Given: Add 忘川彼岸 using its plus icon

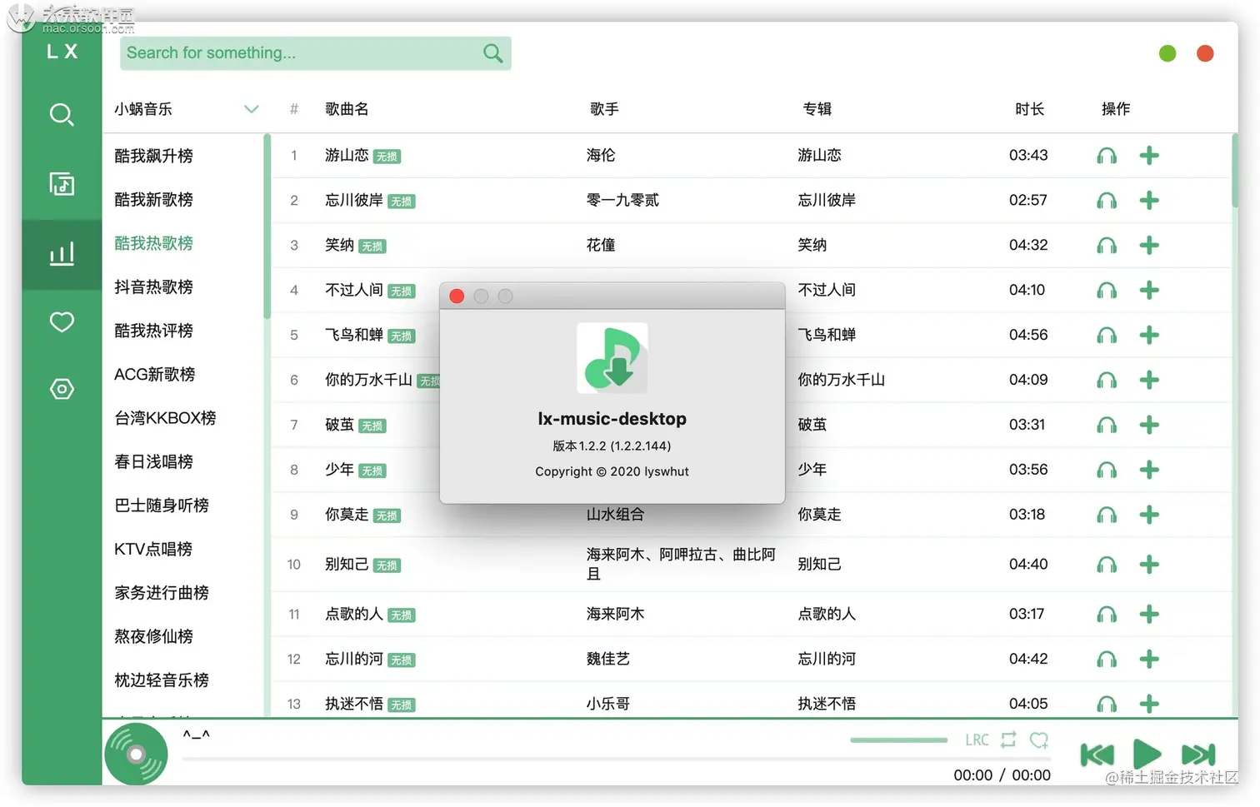Looking at the screenshot, I should 1149,201.
